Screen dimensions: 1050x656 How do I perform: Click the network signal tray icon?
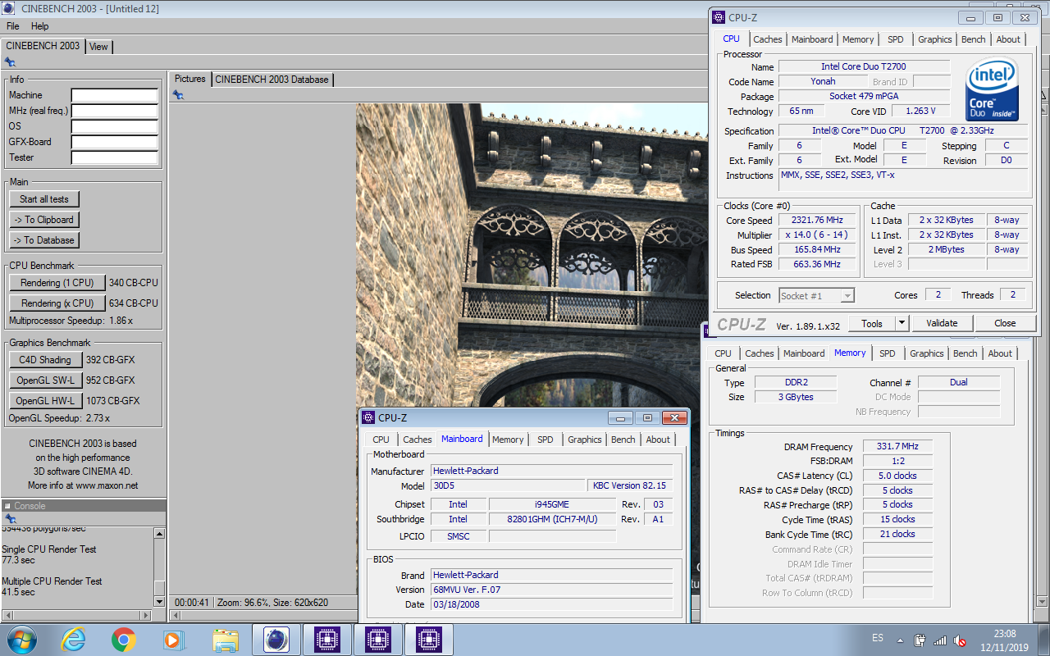[x=940, y=640]
